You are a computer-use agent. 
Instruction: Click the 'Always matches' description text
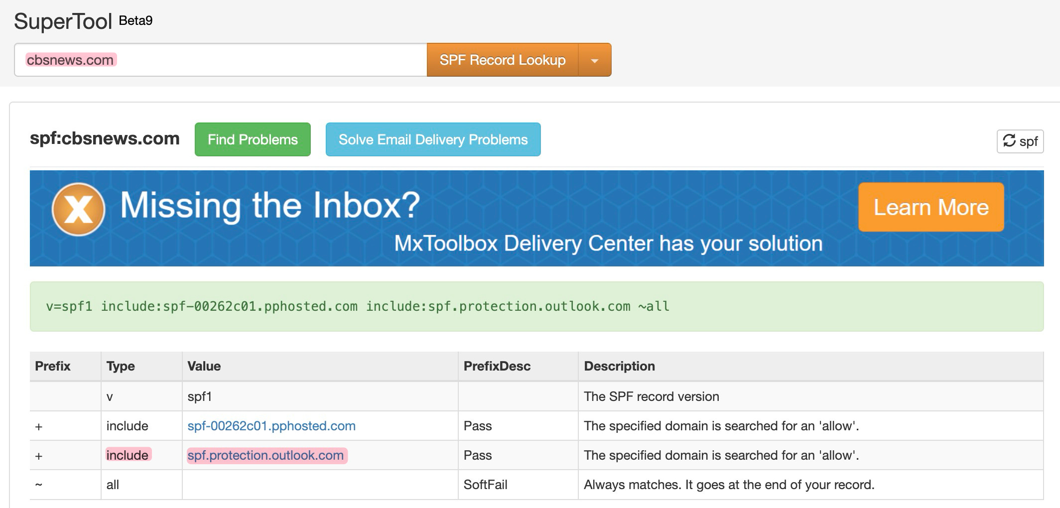729,485
